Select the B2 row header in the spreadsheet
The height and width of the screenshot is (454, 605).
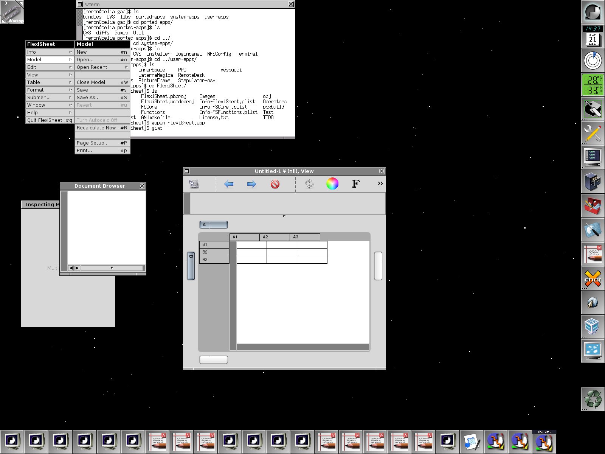pos(214,252)
